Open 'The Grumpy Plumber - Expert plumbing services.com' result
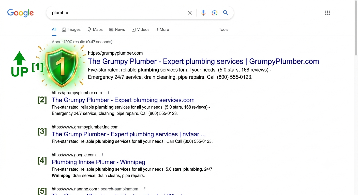Image resolution: width=358 pixels, height=195 pixels. coord(123,100)
